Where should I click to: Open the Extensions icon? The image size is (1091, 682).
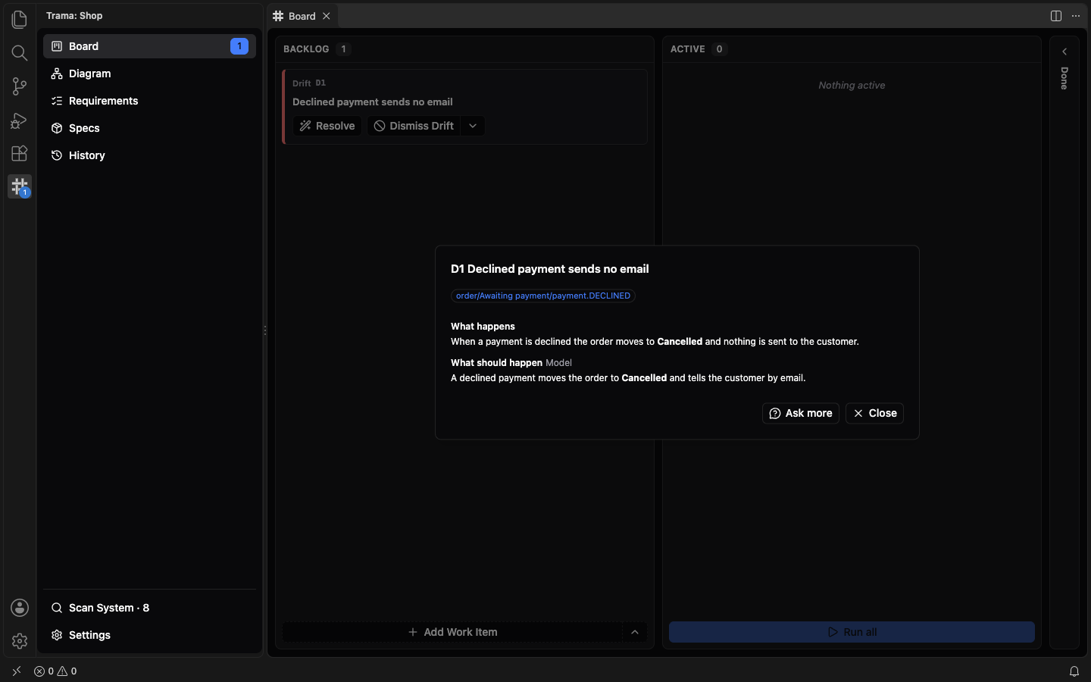20,153
